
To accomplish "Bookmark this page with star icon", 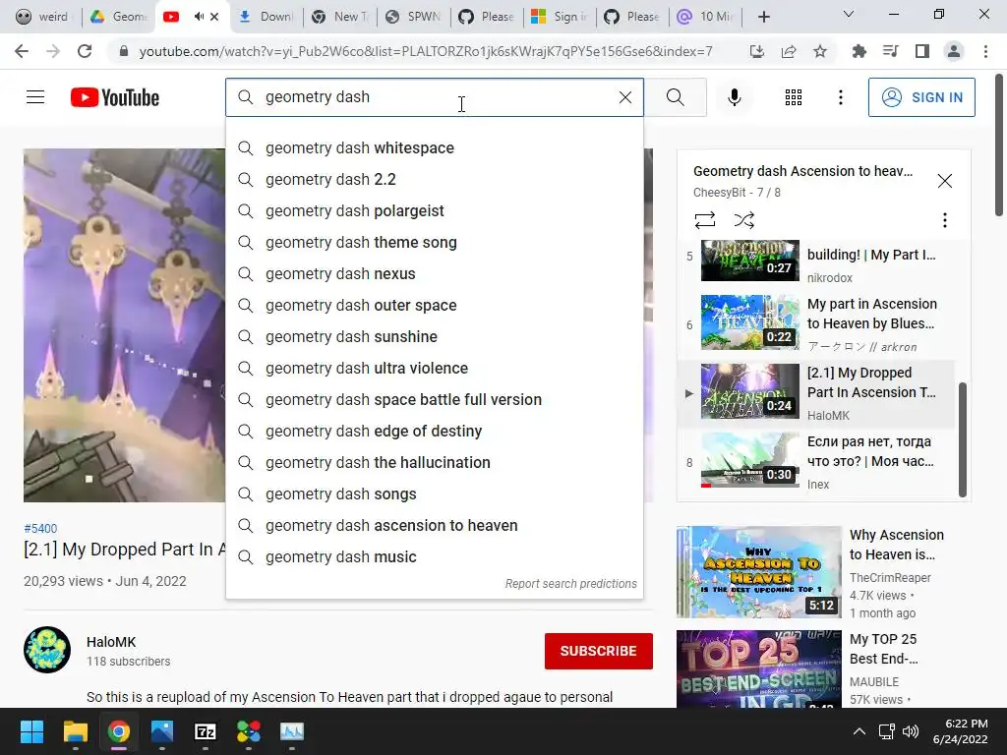I will (x=820, y=51).
